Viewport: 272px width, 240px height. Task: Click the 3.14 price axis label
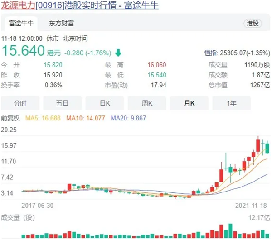(x=7, y=193)
